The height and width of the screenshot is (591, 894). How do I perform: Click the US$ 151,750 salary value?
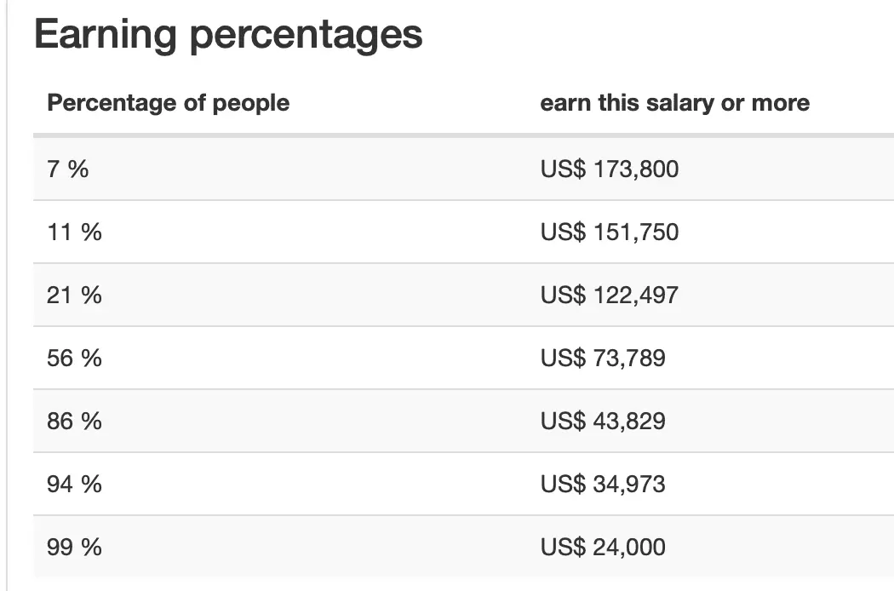(610, 232)
